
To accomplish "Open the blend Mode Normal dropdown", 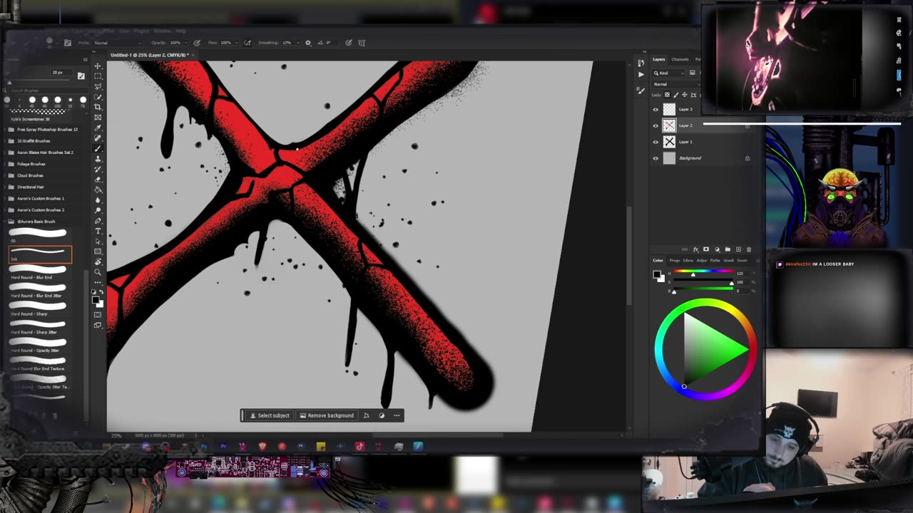I will [x=118, y=43].
